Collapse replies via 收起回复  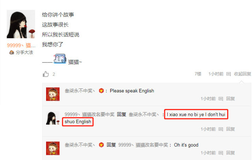243,74
